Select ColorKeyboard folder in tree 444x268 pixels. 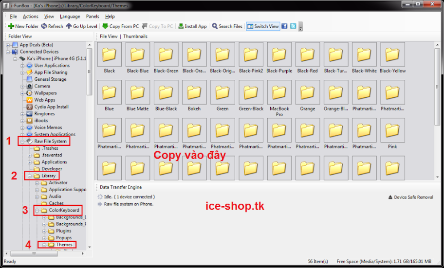(x=64, y=210)
